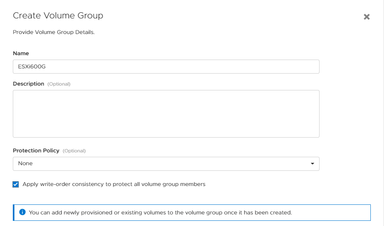Click the 'Create Volume Group' dialog title

tap(58, 16)
